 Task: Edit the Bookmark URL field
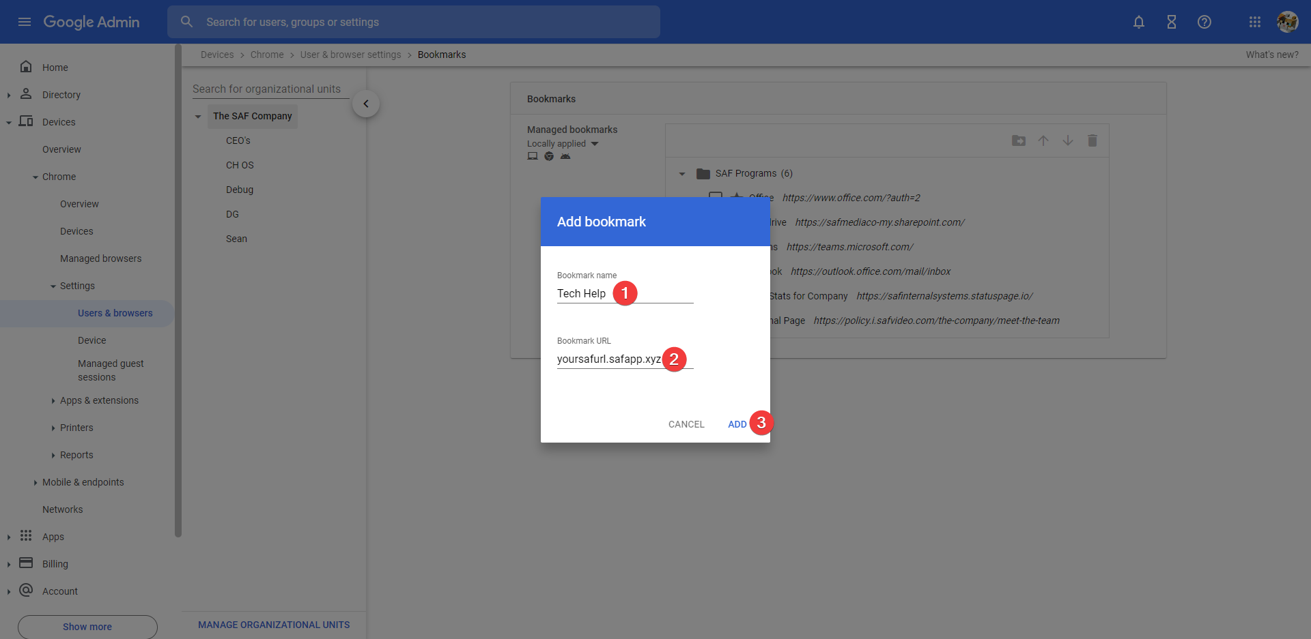625,359
